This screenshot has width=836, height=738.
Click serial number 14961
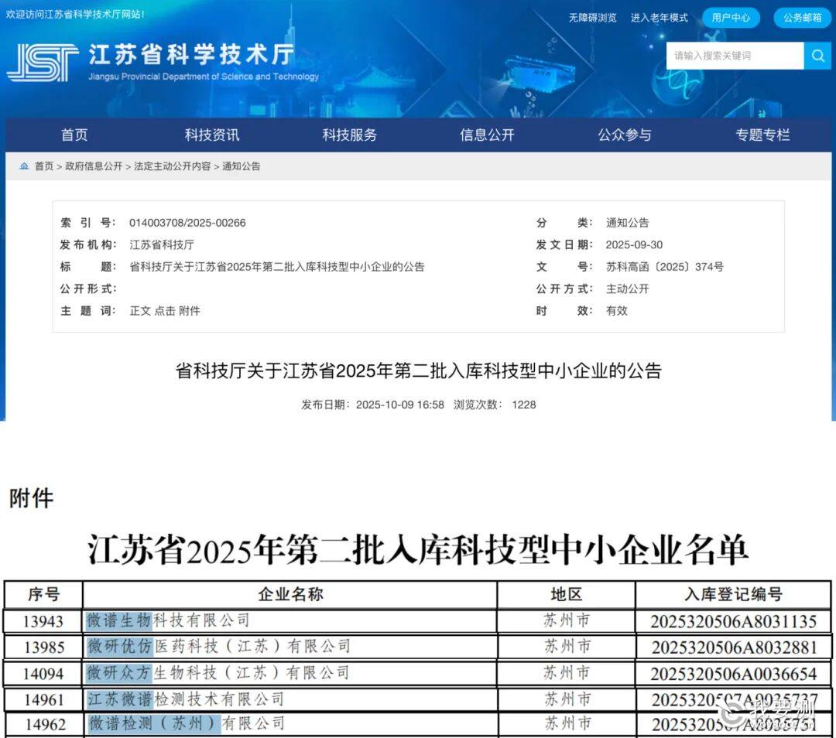[44, 700]
